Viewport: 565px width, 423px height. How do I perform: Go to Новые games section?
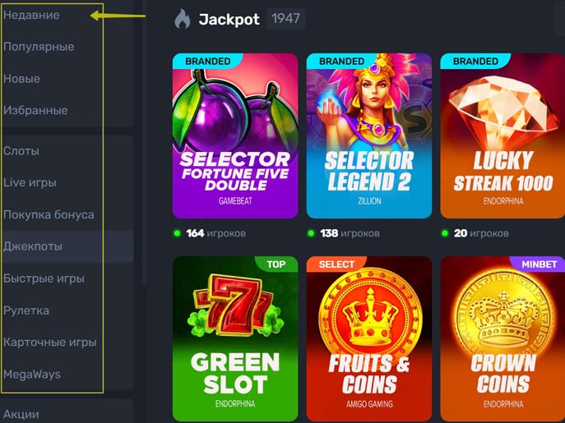tap(21, 79)
